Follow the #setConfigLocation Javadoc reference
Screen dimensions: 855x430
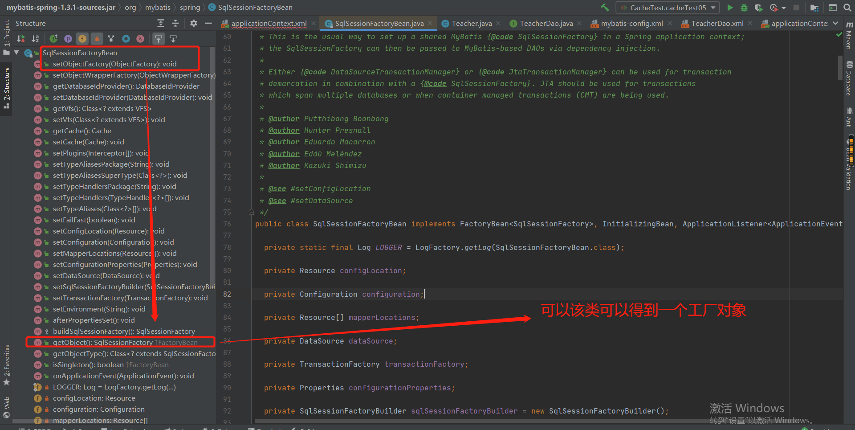[x=330, y=189]
